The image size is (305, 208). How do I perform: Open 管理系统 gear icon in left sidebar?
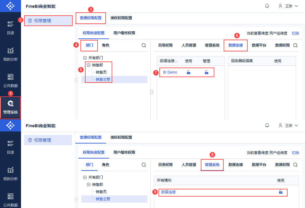coord(11,104)
